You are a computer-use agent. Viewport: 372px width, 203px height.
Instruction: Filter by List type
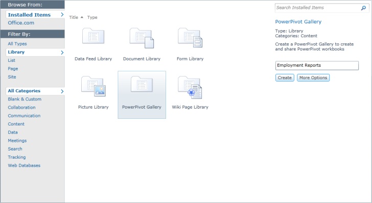point(11,60)
